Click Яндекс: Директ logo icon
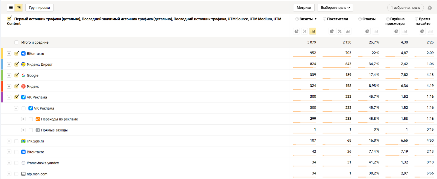437x179 pixels. pos(23,64)
